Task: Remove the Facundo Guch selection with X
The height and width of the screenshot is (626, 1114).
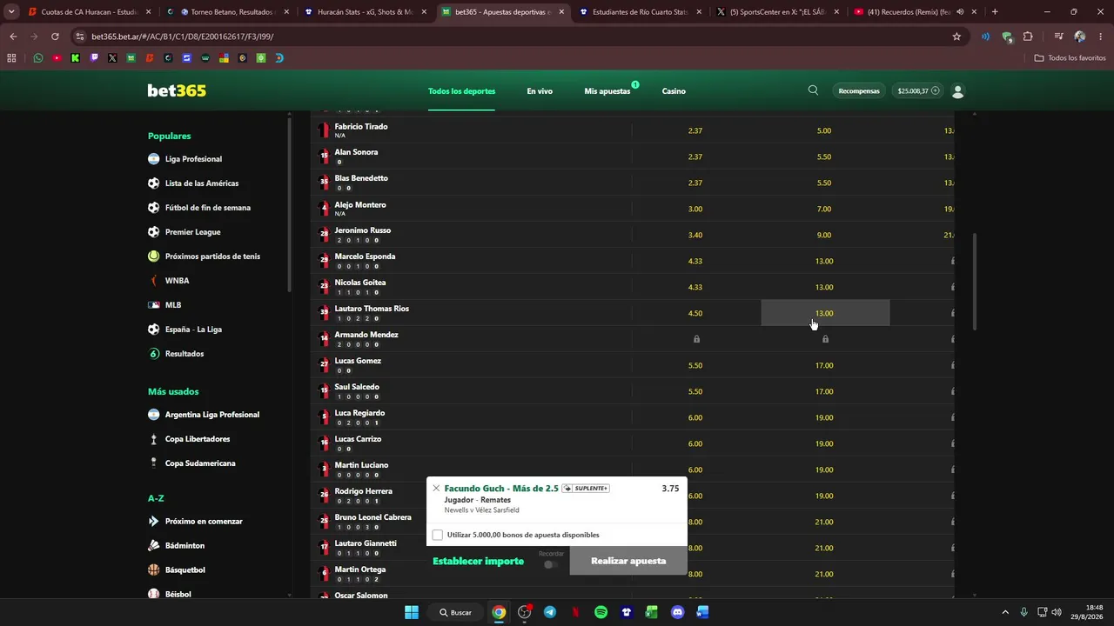Action: tap(436, 489)
